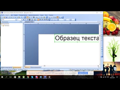Image resolution: width=120 pixels, height=90 pixels.
Task: Open Settings gear in taskbar
Action: click(49, 77)
